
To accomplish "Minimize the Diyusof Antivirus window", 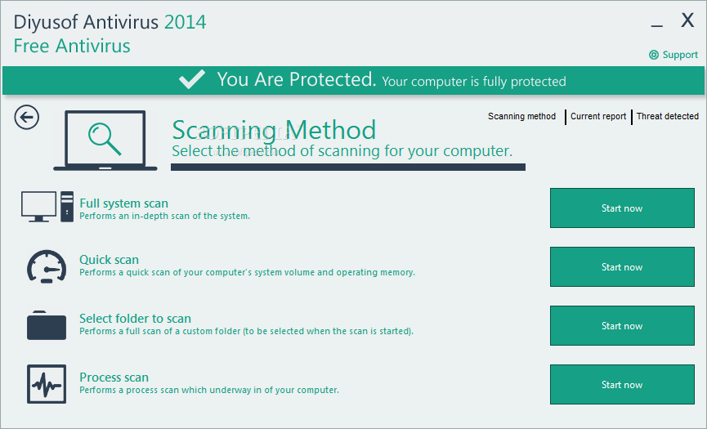I will 657,25.
